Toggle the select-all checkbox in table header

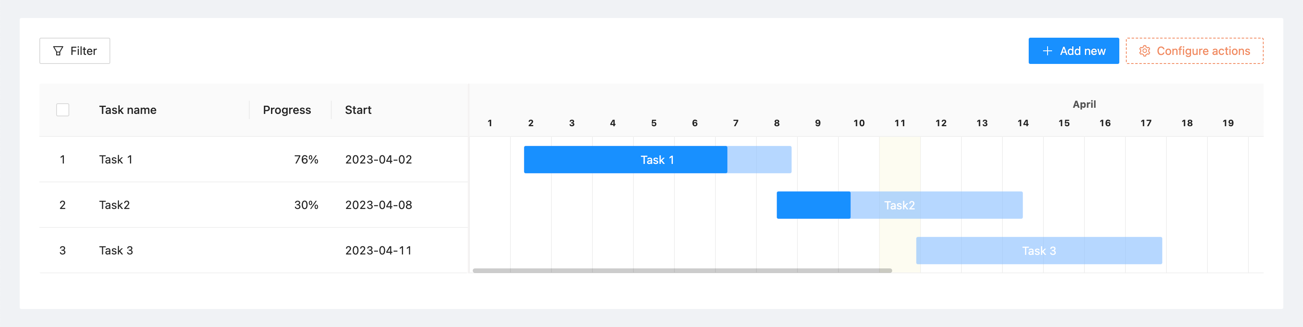[63, 110]
